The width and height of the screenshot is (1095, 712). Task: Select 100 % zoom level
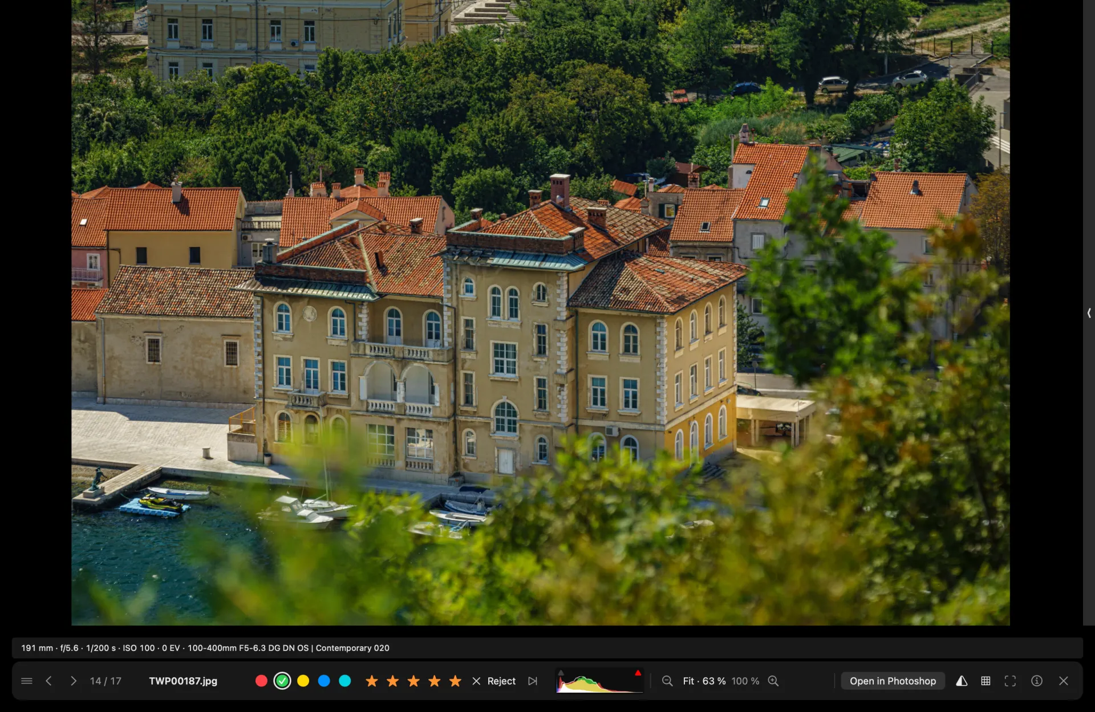pyautogui.click(x=745, y=681)
